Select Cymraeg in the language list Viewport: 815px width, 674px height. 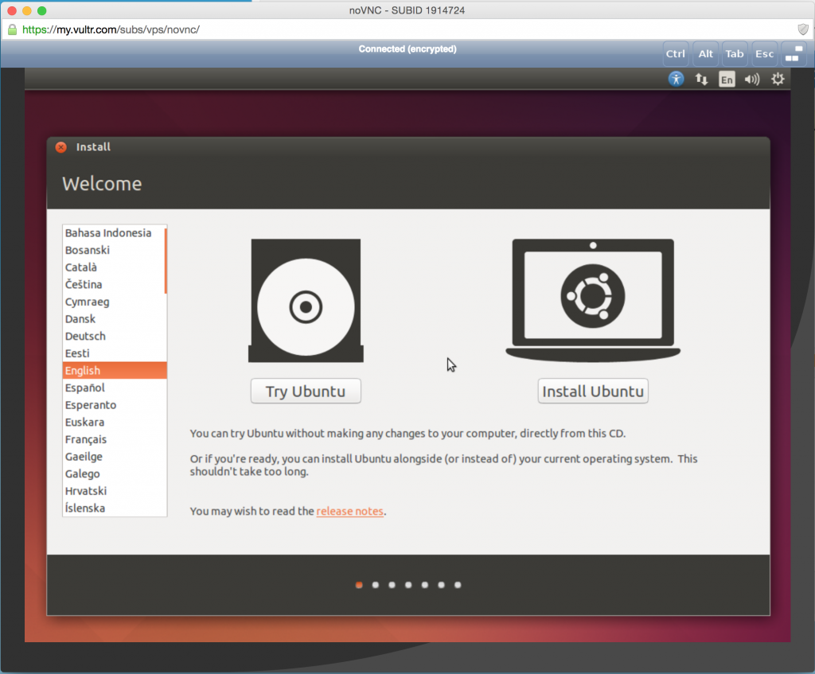tap(113, 302)
